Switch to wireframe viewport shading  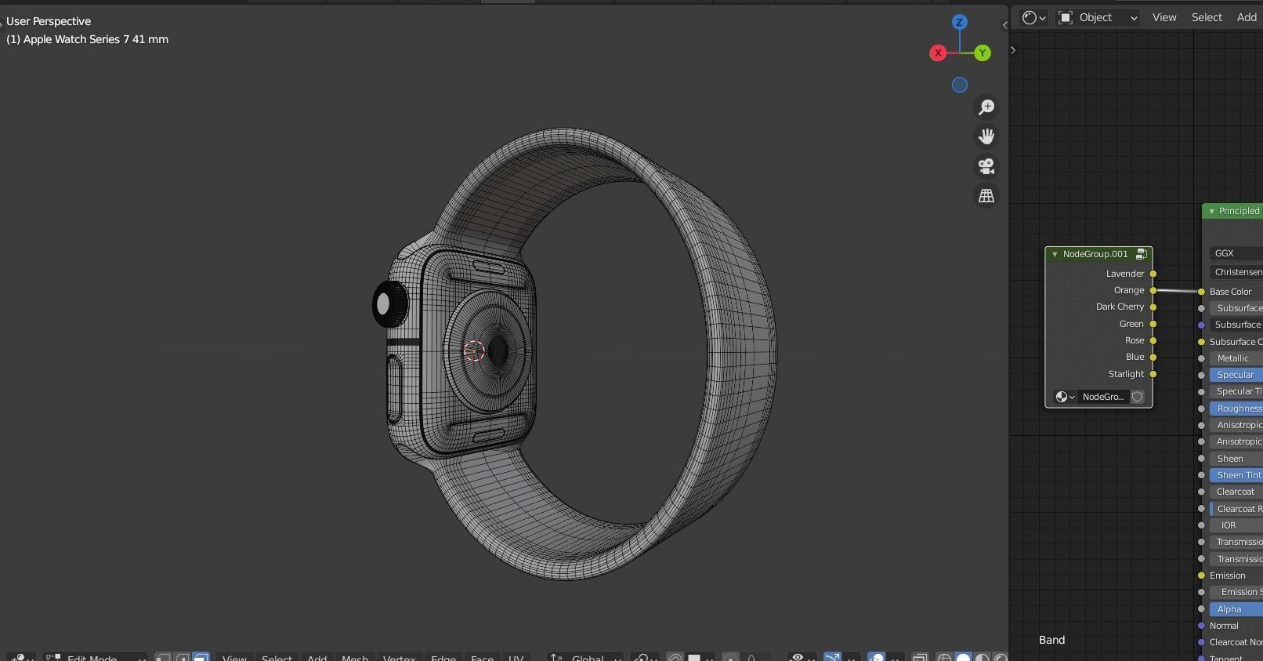[x=944, y=657]
